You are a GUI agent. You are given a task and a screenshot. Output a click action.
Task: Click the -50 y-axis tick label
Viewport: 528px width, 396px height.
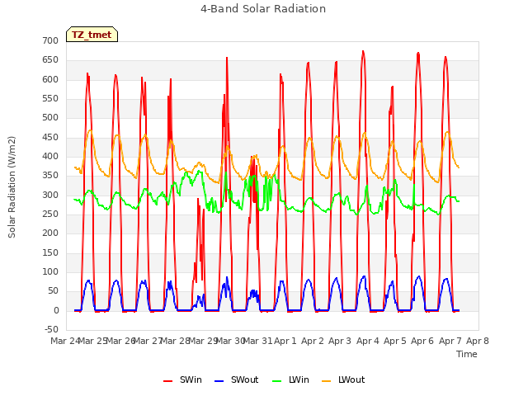pyautogui.click(x=51, y=329)
